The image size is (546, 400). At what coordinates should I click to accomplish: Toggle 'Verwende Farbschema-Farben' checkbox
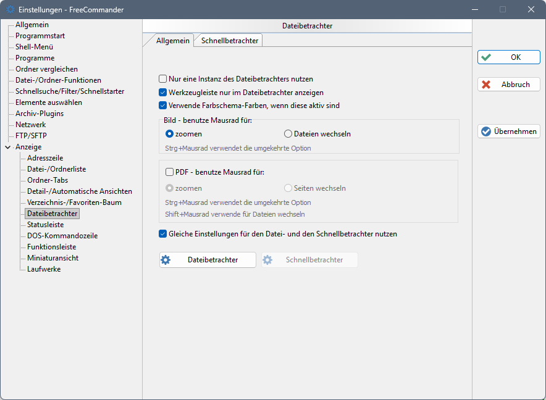click(x=163, y=106)
